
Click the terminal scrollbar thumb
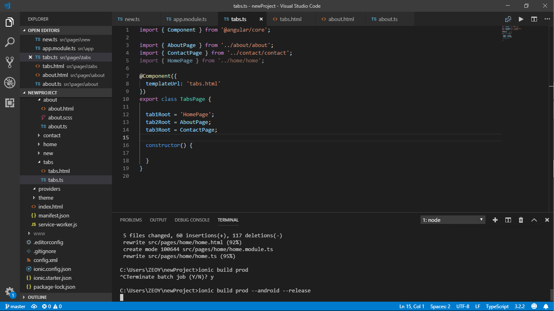pos(551,294)
